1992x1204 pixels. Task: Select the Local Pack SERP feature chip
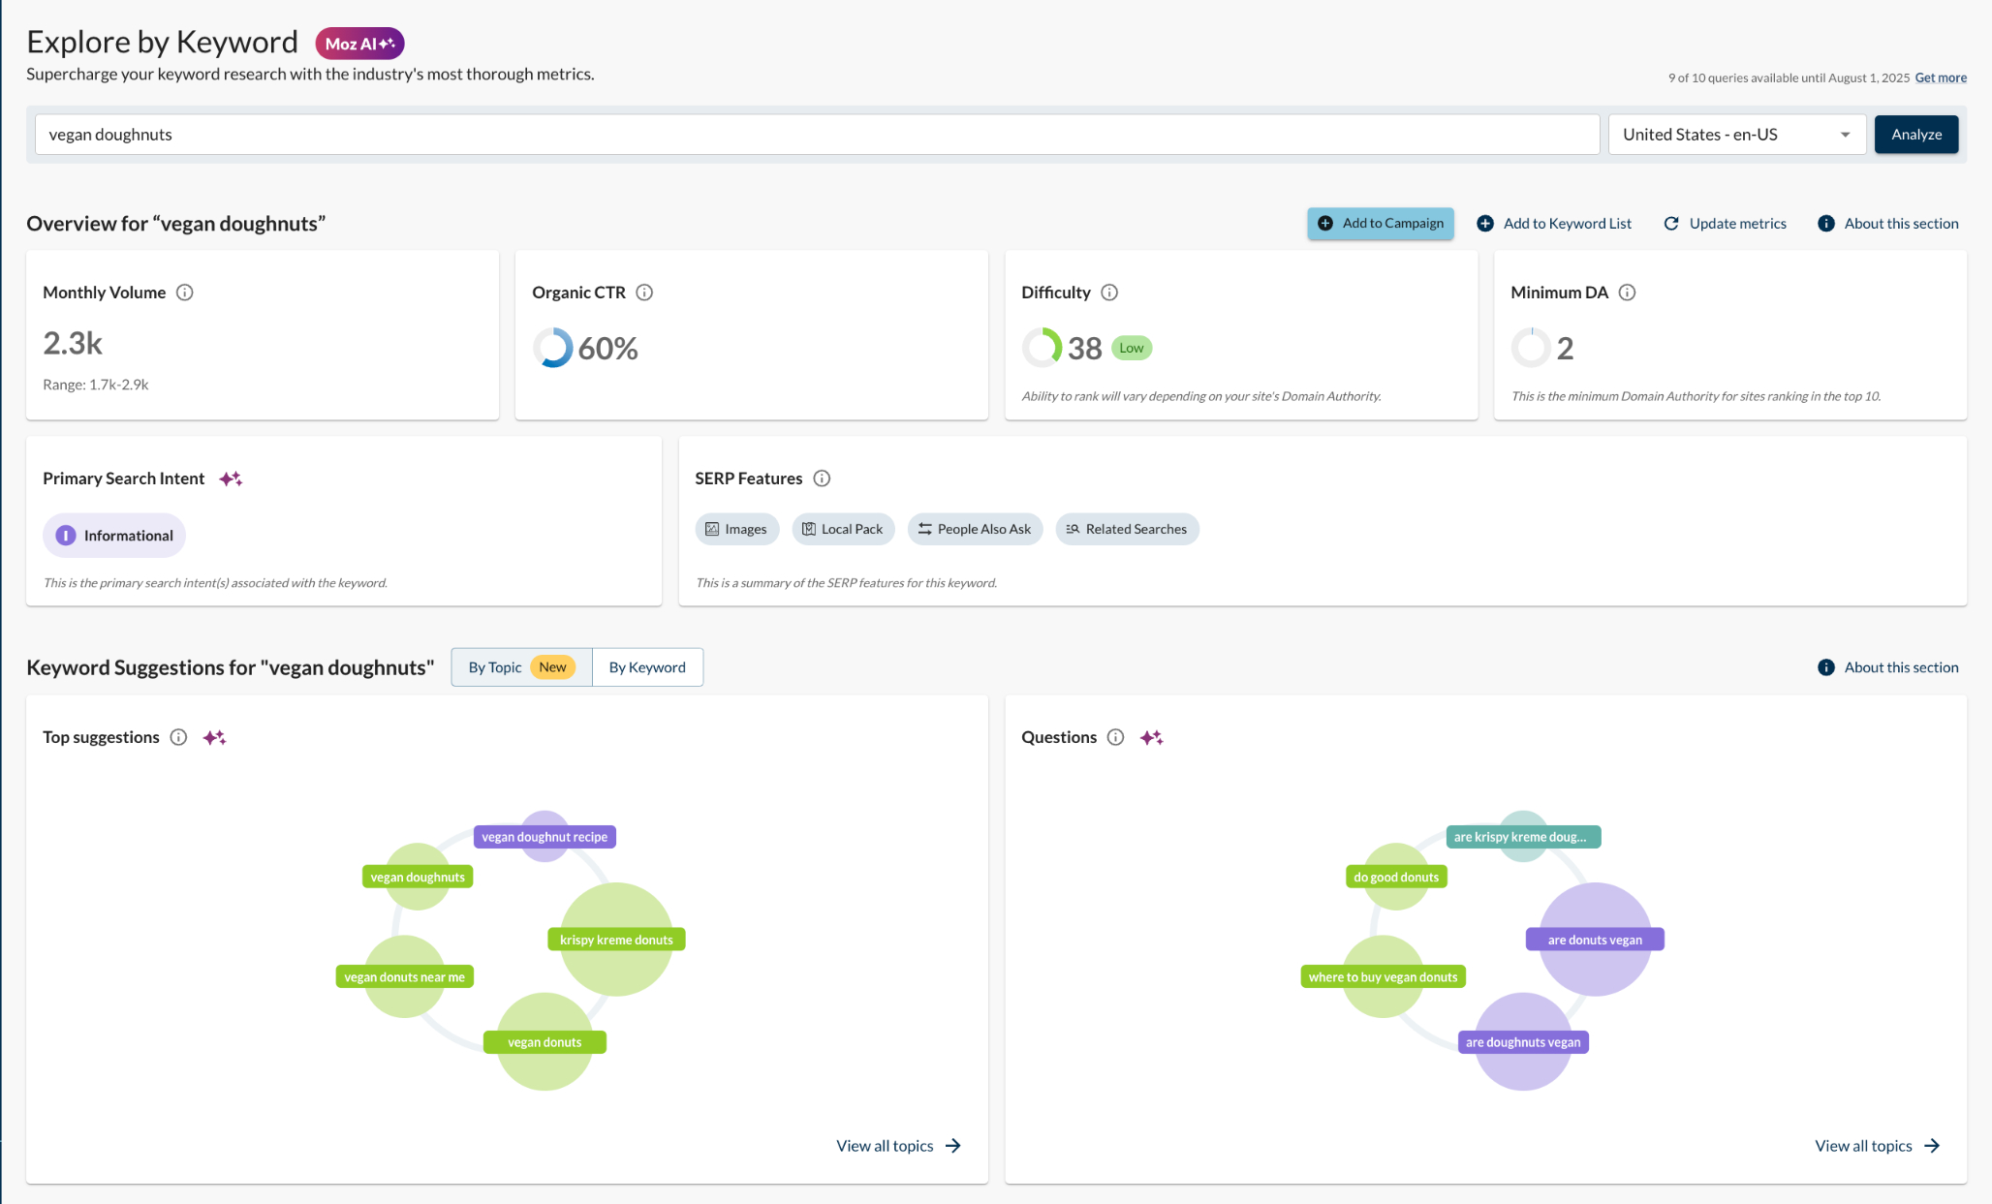[843, 529]
